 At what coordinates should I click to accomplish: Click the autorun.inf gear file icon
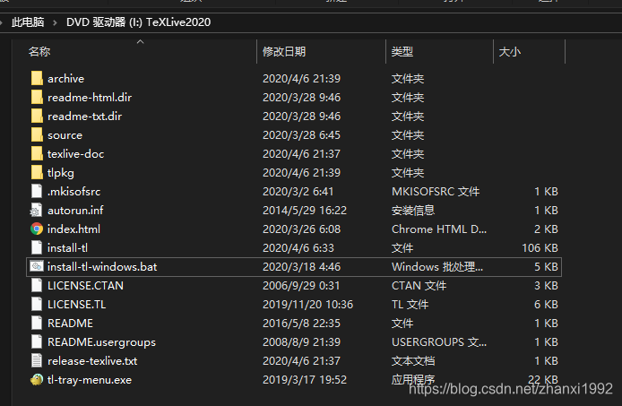37,211
